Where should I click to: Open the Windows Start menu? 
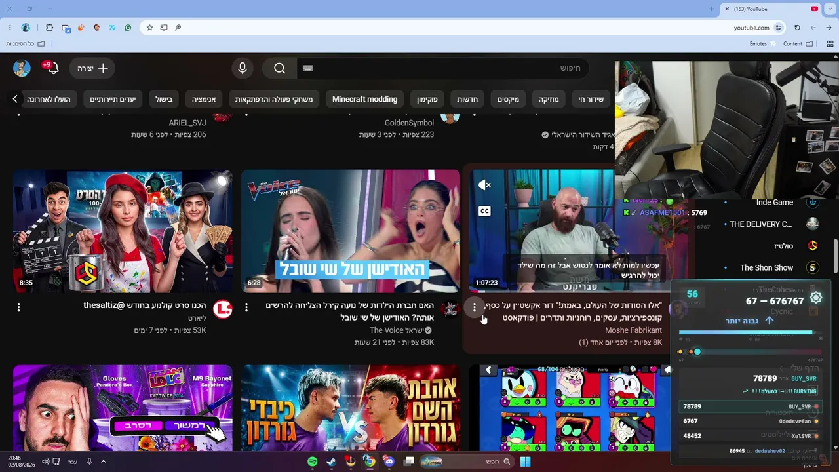click(x=525, y=462)
